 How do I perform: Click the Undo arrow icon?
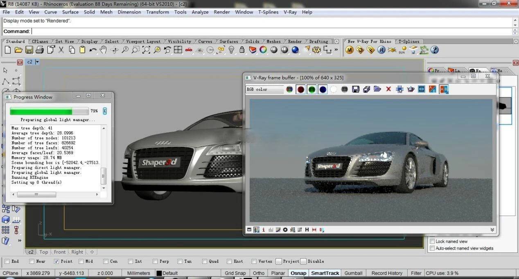(93, 50)
